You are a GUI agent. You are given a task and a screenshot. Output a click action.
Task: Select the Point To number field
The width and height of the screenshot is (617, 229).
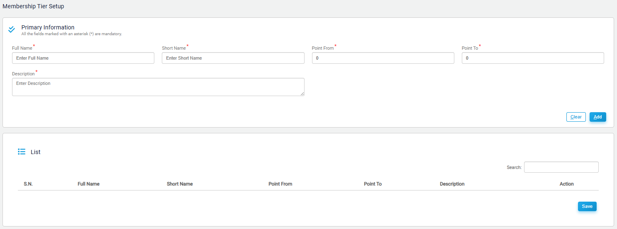click(x=532, y=58)
